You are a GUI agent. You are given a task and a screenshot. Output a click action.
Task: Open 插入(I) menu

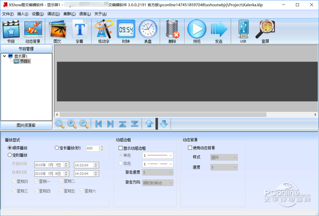coord(23,14)
